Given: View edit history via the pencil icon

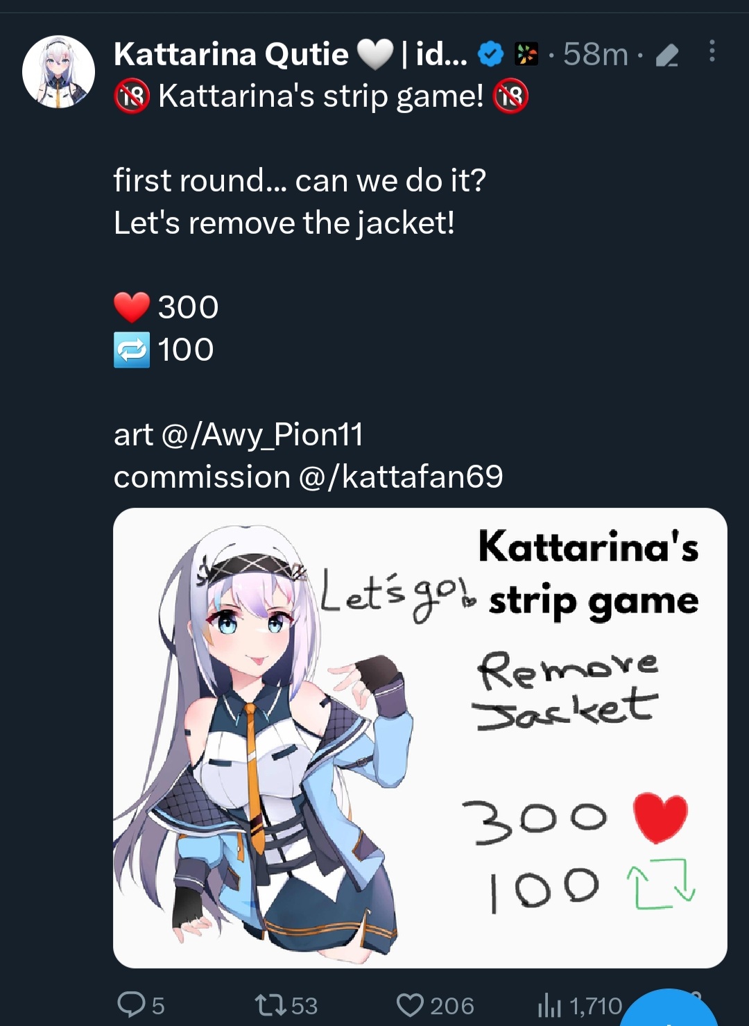Looking at the screenshot, I should click(x=666, y=55).
